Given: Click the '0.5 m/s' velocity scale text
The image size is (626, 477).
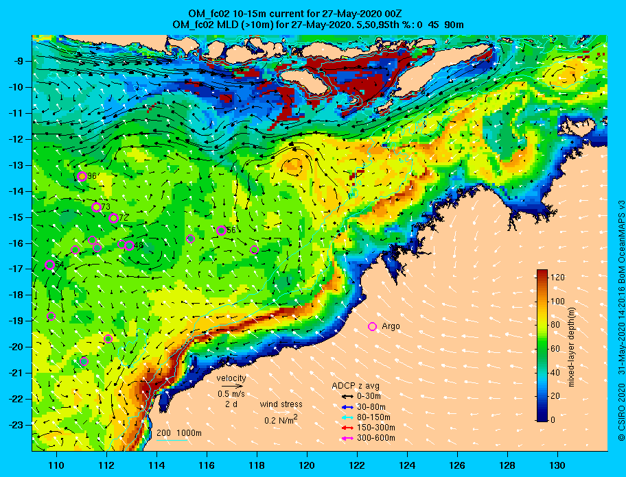Looking at the screenshot, I should pos(231,393).
